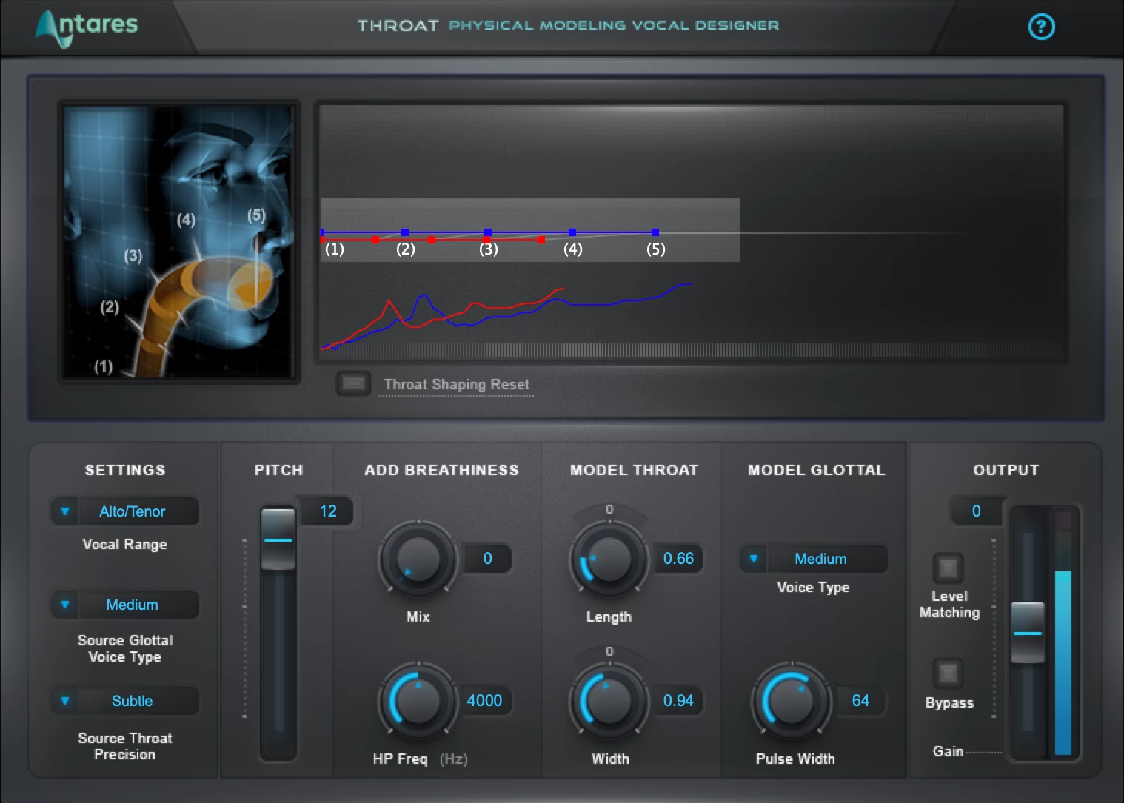Click blue throat point above (4)
The height and width of the screenshot is (803, 1124).
572,232
